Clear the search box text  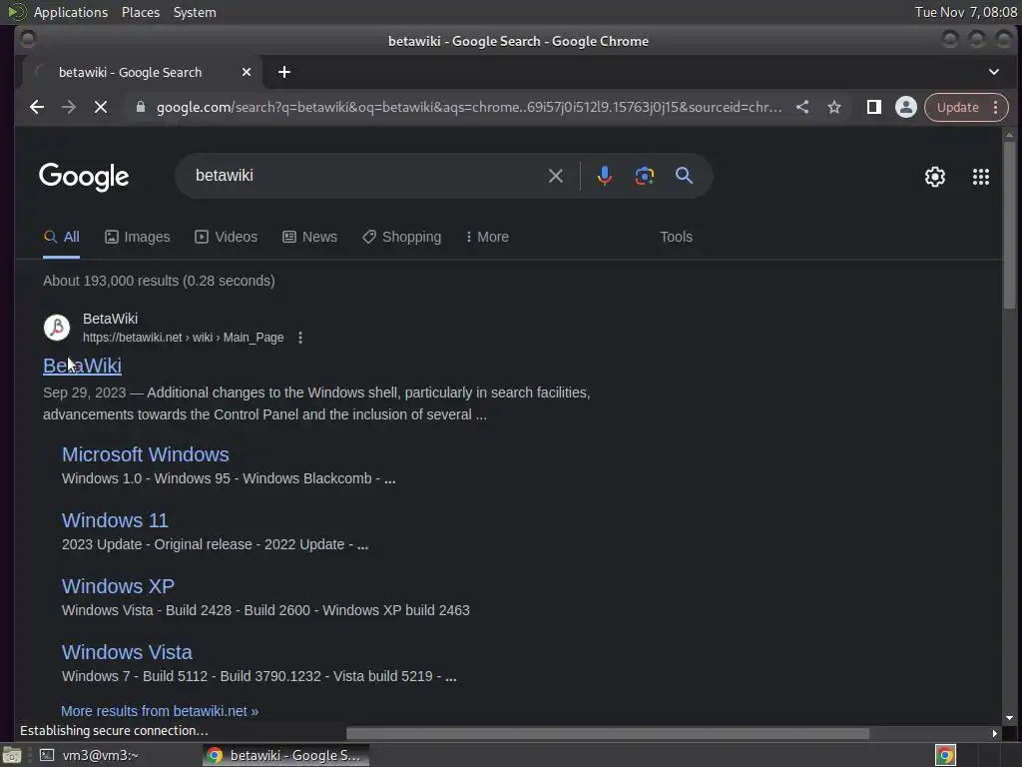click(555, 176)
